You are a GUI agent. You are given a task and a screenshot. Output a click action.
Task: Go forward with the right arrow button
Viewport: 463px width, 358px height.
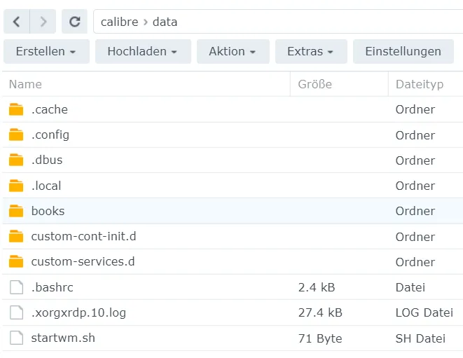click(x=43, y=22)
